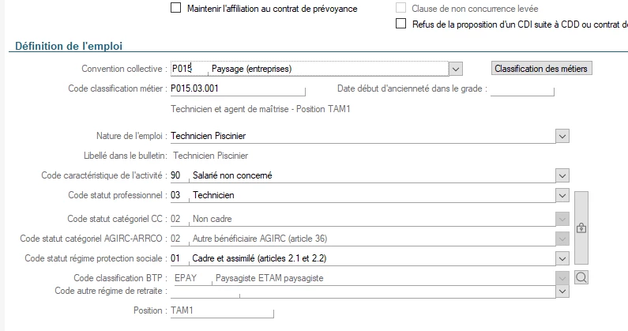Click the Position field containing TAM1
Viewport: 628px width, 331px height.
click(221, 311)
